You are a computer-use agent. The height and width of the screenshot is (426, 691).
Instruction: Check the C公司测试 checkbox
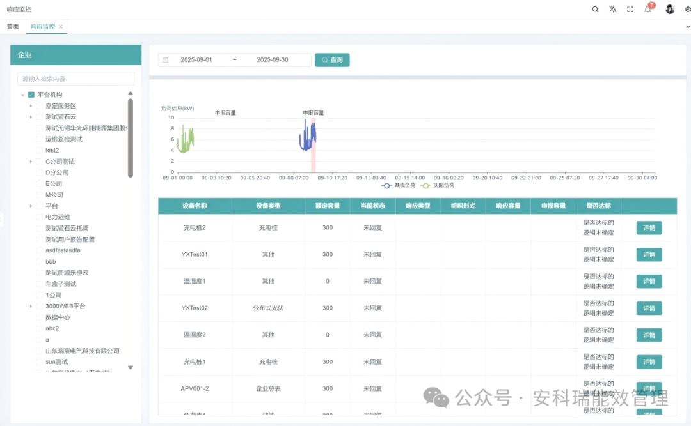[39, 162]
